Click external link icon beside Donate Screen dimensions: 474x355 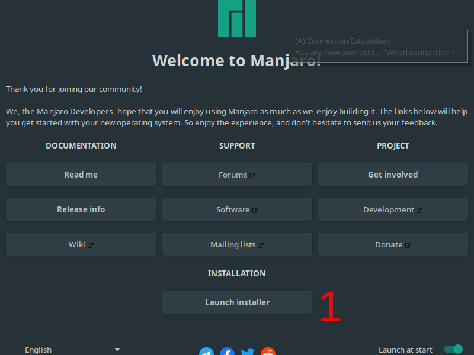click(x=408, y=245)
